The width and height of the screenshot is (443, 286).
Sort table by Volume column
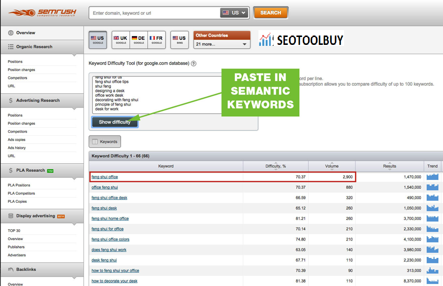tap(332, 166)
